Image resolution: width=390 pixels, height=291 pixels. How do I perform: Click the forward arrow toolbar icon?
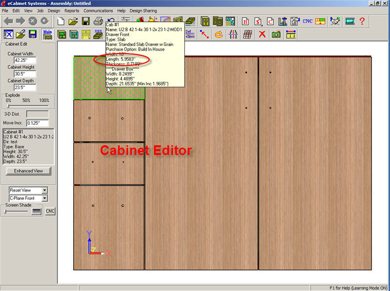point(20,21)
